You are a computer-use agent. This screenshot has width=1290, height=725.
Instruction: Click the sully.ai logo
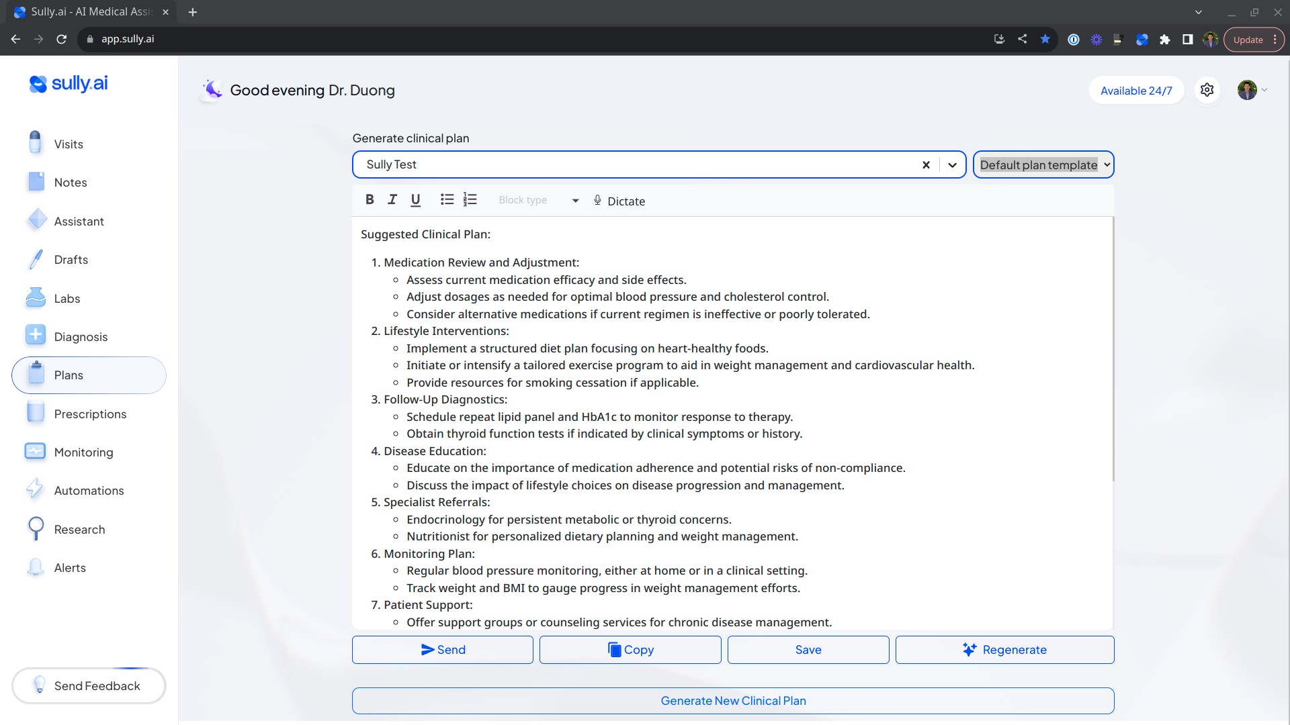pyautogui.click(x=69, y=83)
